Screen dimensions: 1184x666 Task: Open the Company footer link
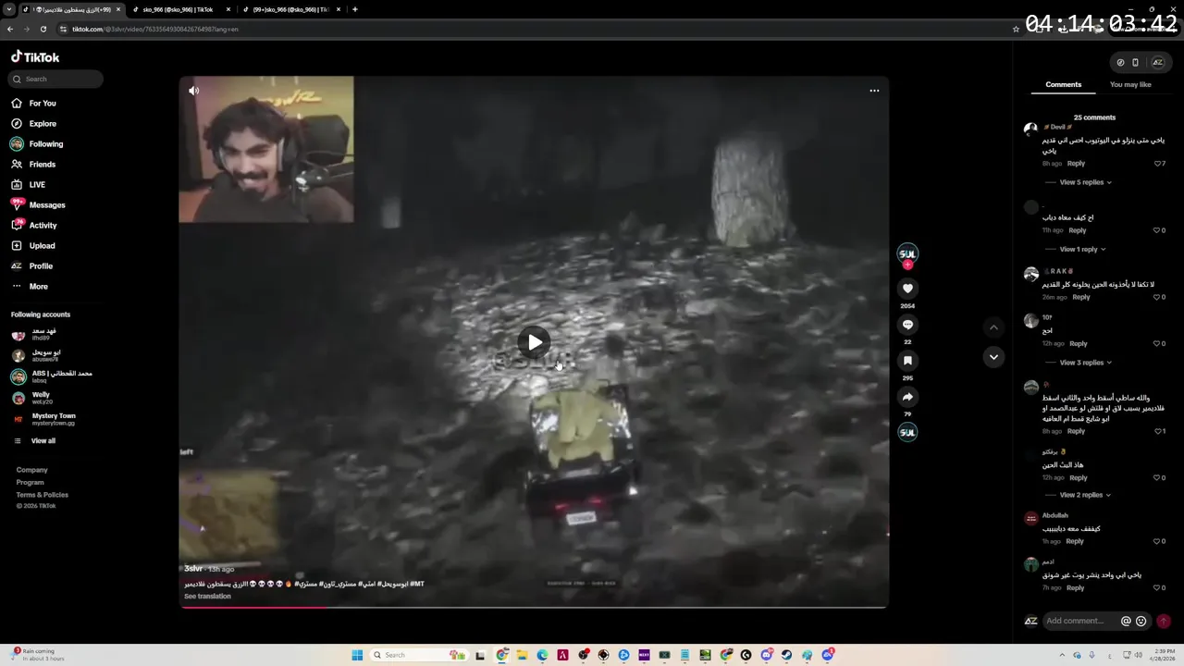[31, 470]
